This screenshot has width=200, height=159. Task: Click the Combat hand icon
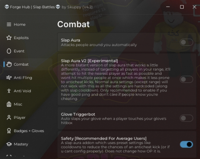(x=9, y=64)
